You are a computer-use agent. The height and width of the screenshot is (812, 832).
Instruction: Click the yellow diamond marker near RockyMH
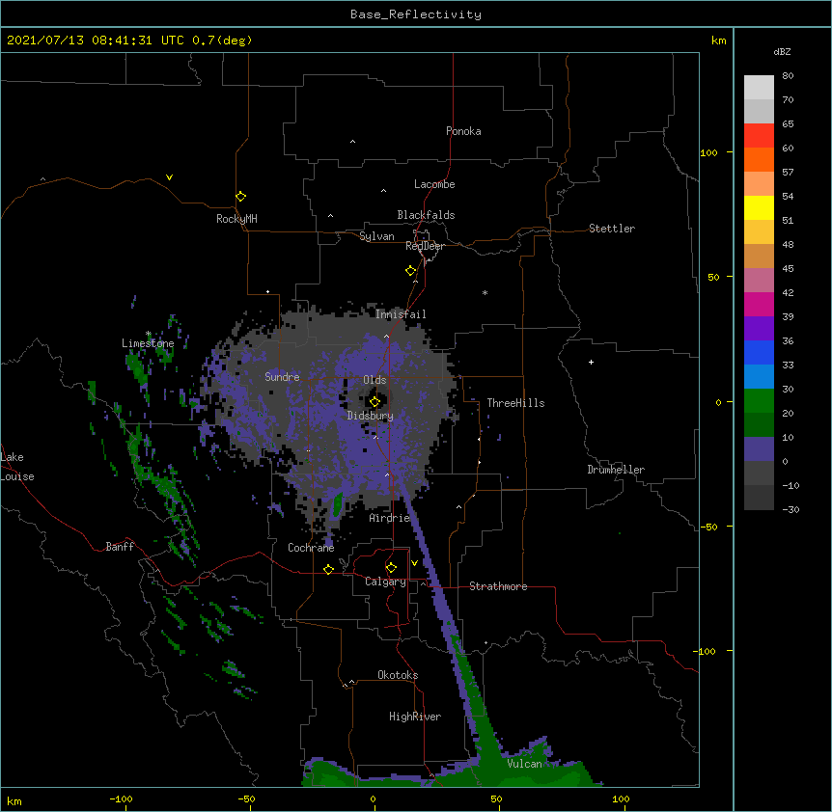point(240,197)
